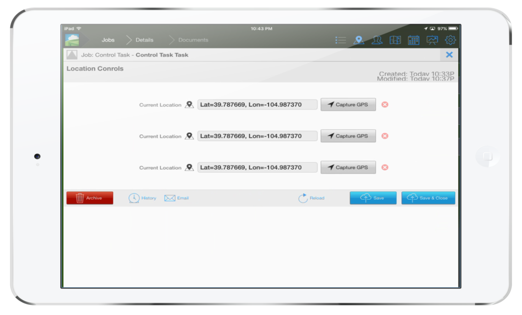Open the location map view icon
Viewport: 522px width, 315px height.
click(x=359, y=39)
